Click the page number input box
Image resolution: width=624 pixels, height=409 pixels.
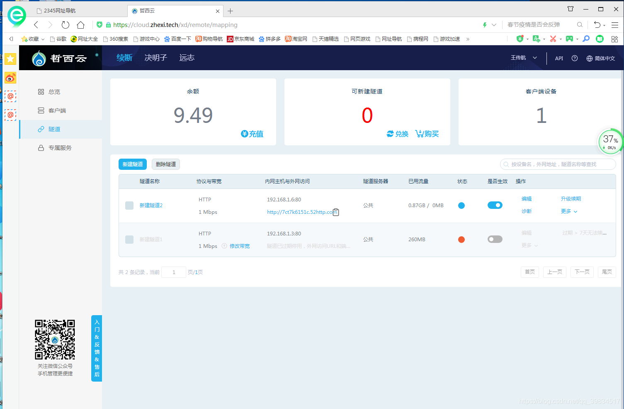coord(174,272)
